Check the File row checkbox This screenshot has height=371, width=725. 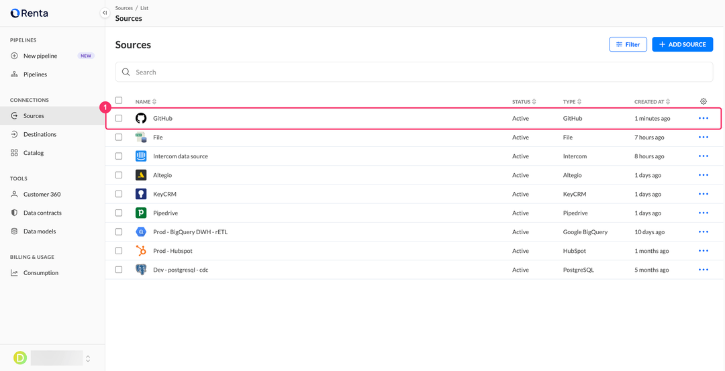(119, 138)
